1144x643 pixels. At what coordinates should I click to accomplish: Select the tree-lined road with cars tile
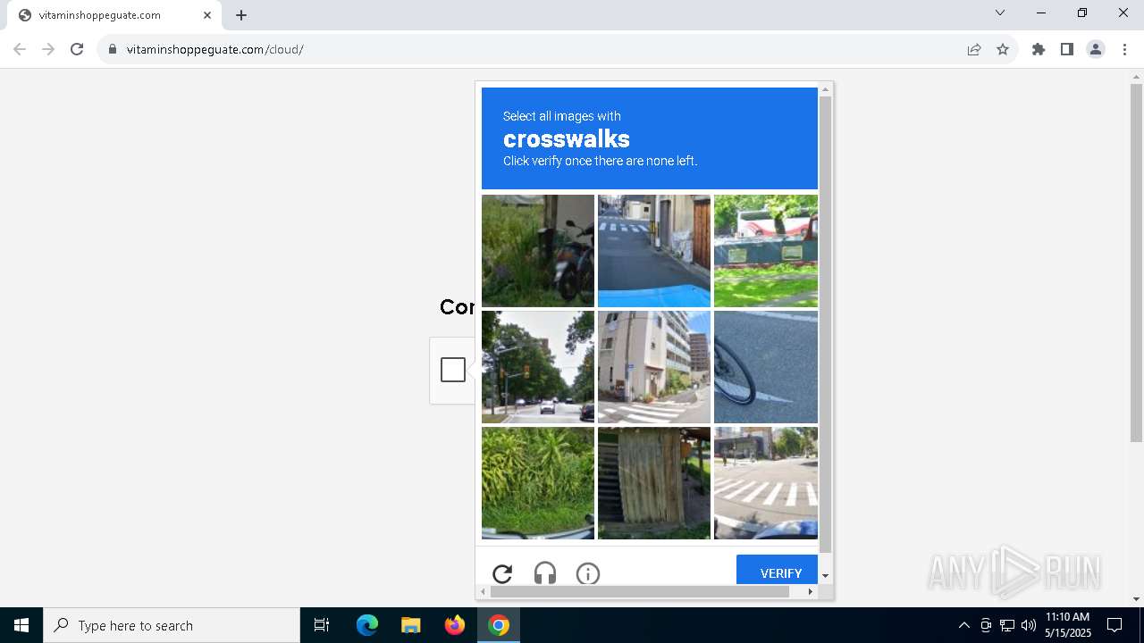(x=538, y=367)
